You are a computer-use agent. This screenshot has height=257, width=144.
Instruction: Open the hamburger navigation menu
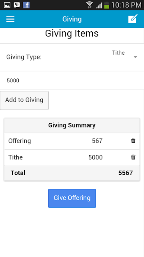pyautogui.click(x=10, y=19)
